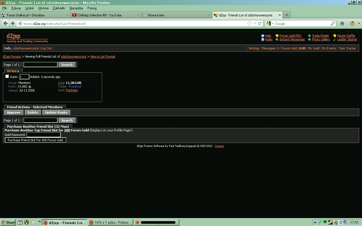Close the Forum Stalker.pl Shoutbox tab
The width and height of the screenshot is (362, 226).
(68, 15)
